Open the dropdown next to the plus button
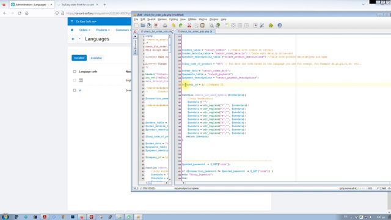391x220 pixels. coord(79,39)
